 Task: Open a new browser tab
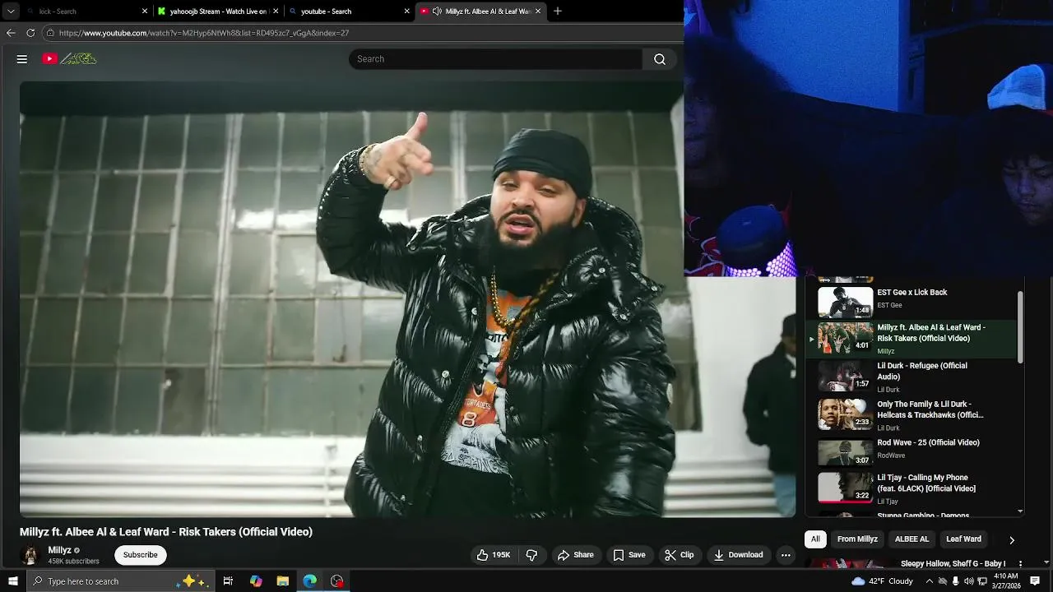pos(558,12)
